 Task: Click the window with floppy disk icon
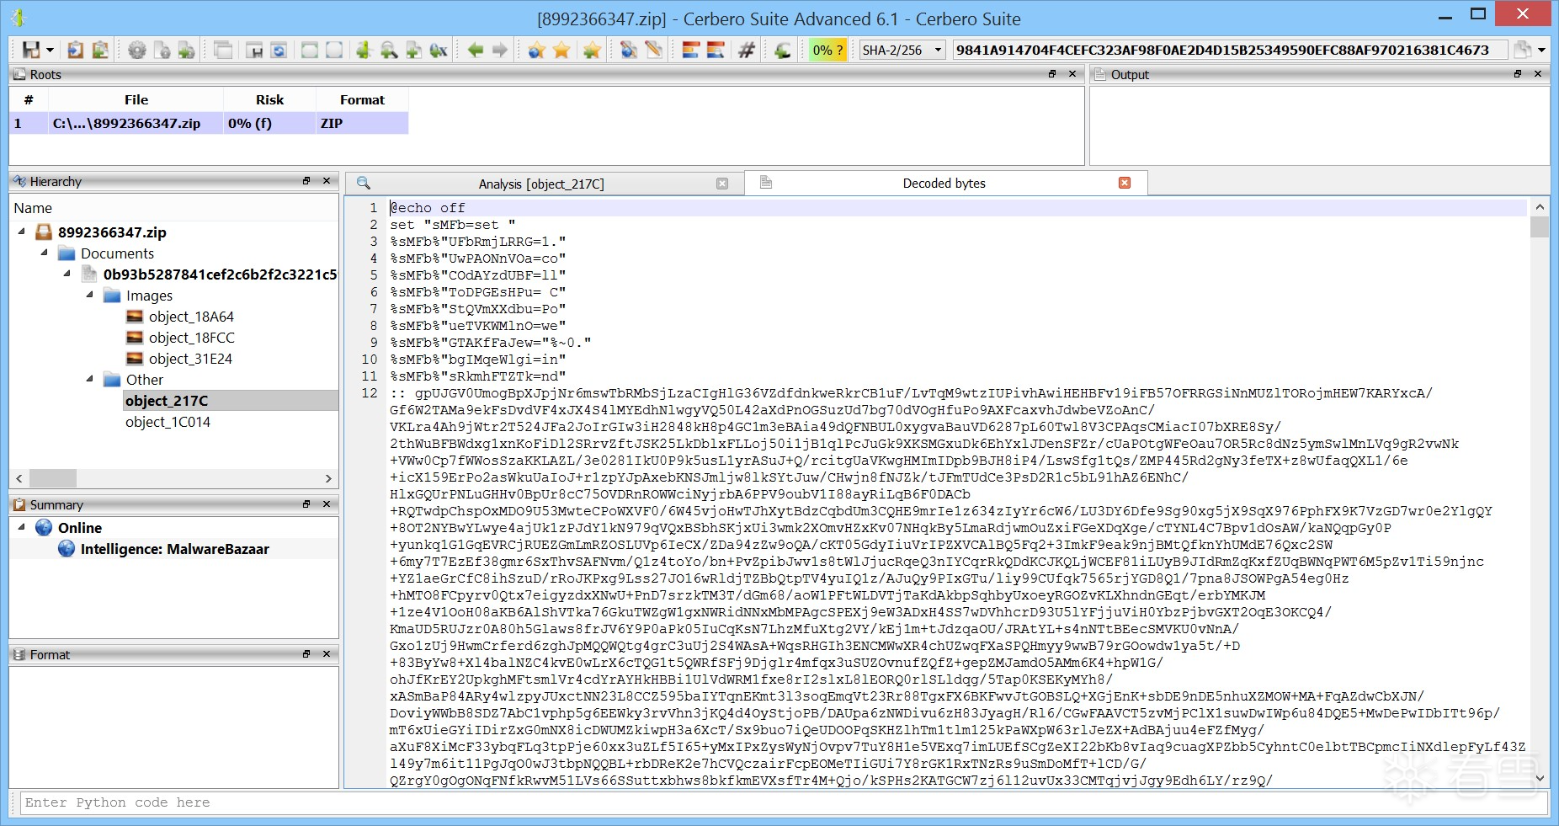point(254,51)
